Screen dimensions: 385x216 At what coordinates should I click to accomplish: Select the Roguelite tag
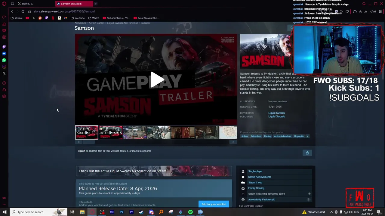pos(299,136)
